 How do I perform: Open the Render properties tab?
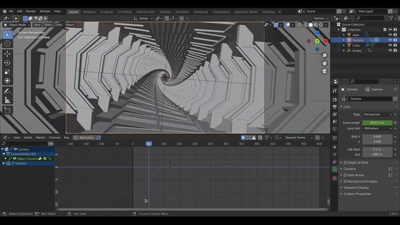pos(335,99)
